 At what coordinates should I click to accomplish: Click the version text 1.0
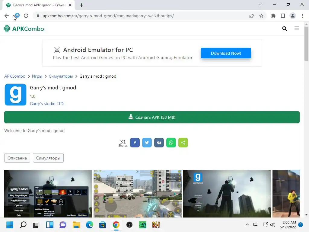tap(33, 96)
